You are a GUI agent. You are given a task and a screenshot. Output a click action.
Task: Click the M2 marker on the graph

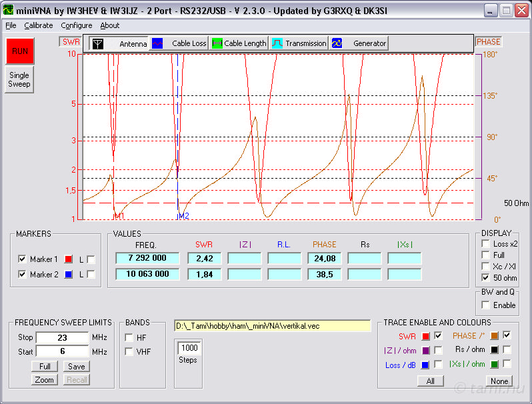point(183,215)
